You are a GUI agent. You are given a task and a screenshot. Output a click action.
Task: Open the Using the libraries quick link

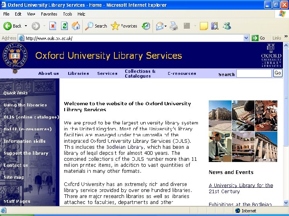coord(25,105)
